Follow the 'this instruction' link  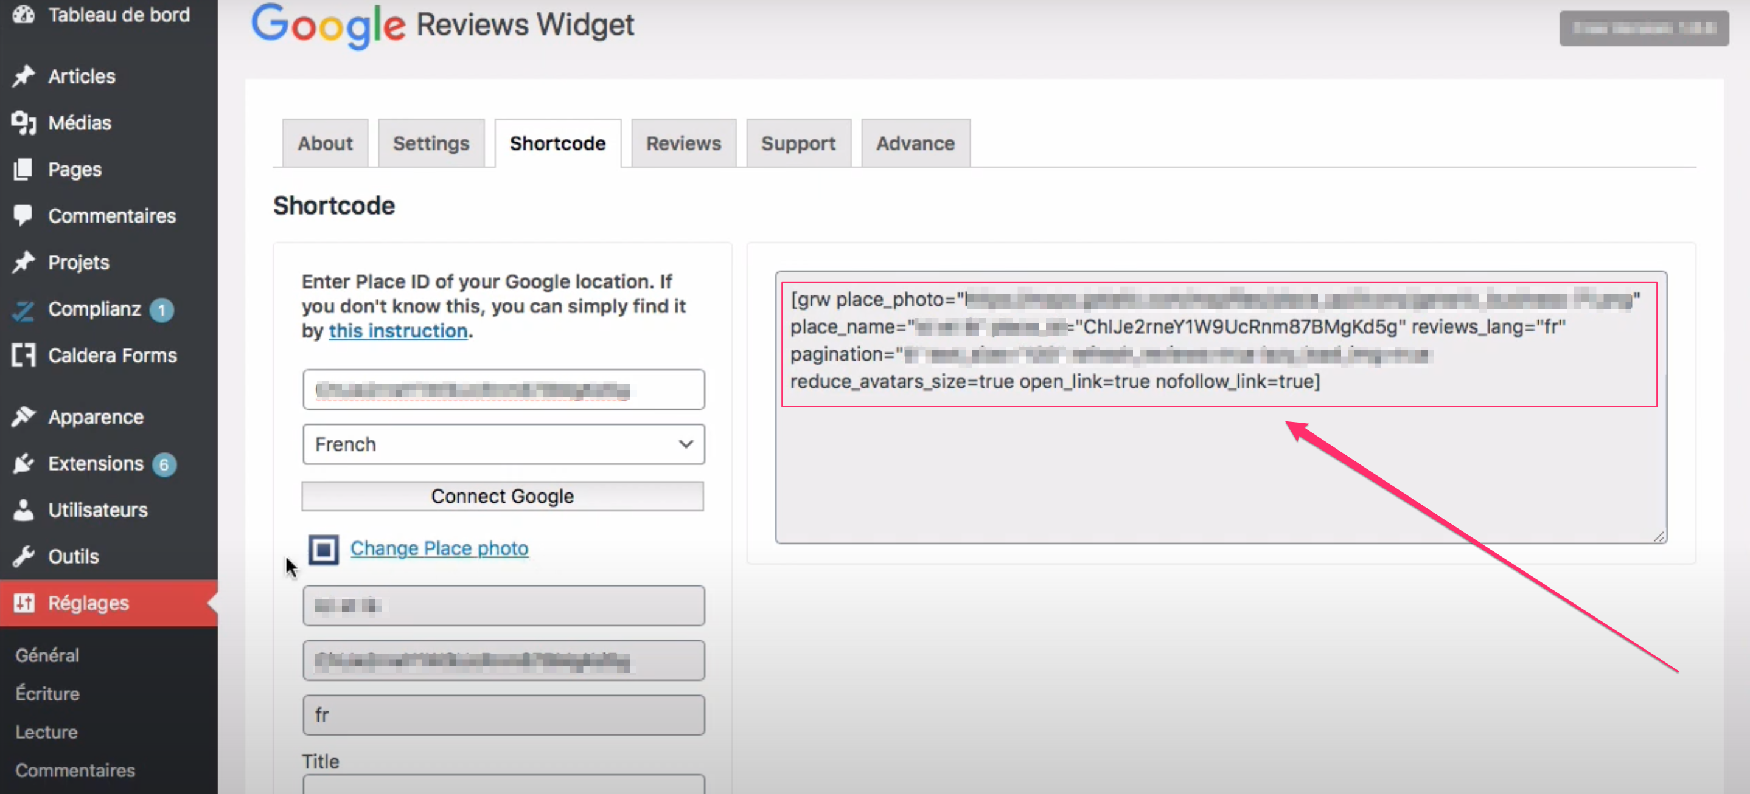coord(398,331)
